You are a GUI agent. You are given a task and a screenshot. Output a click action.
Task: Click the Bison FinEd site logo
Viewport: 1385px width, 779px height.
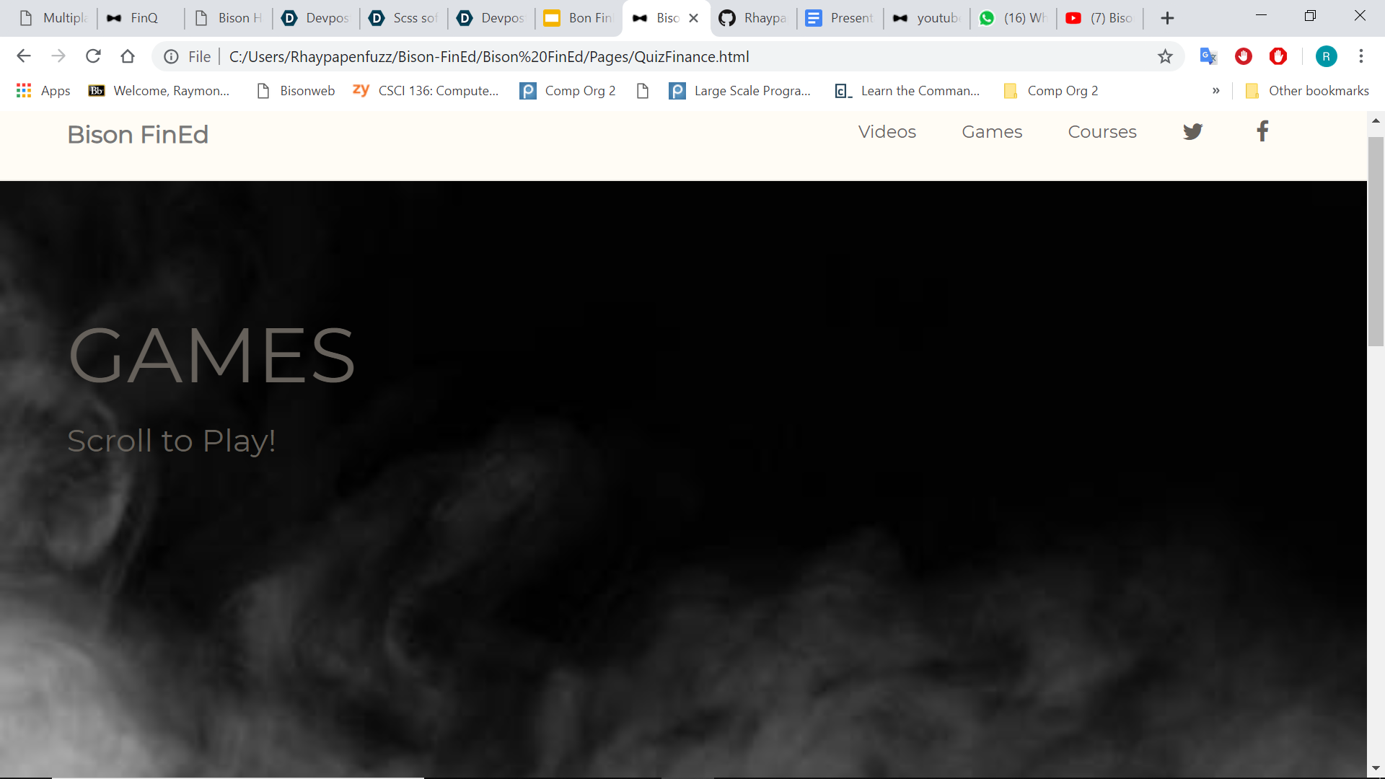[138, 135]
